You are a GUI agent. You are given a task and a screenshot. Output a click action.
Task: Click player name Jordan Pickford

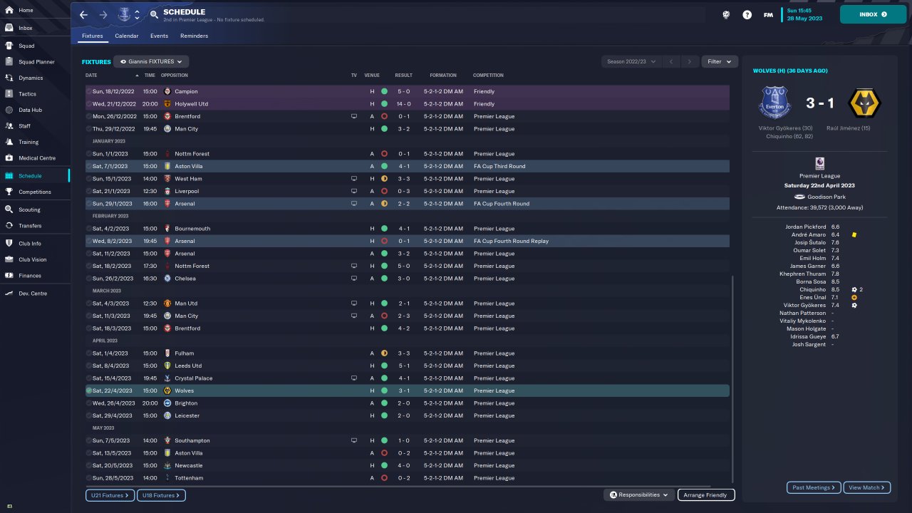coord(806,227)
